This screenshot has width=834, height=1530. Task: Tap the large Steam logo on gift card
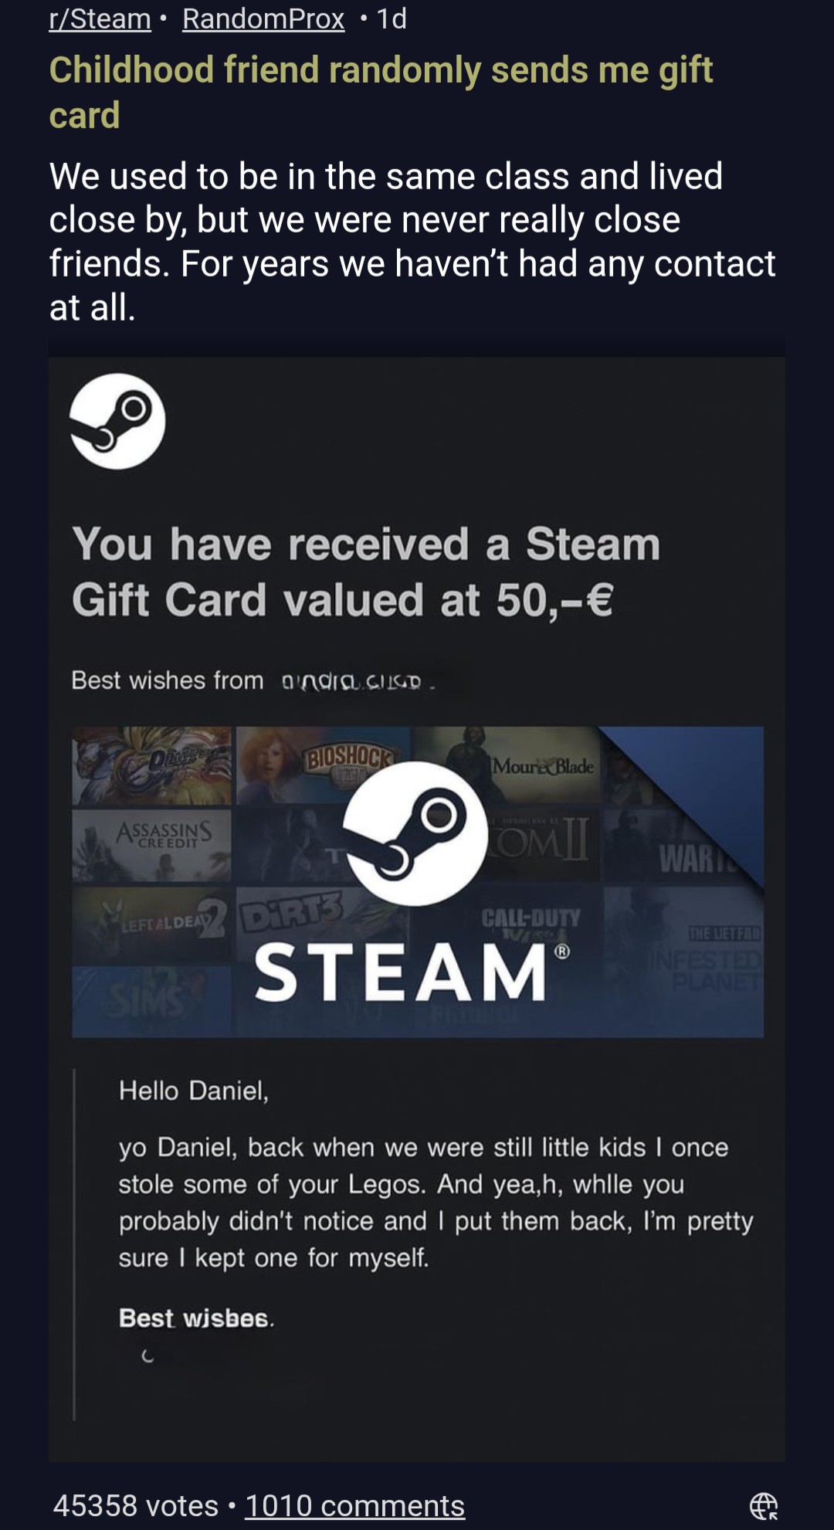pyautogui.click(x=415, y=833)
